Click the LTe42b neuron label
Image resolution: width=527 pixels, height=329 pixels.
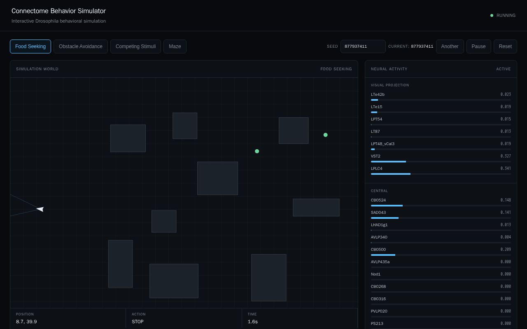378,95
